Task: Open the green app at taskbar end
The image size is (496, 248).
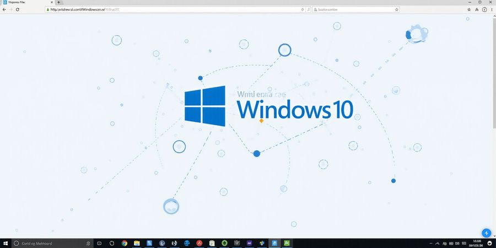Action: click(x=287, y=243)
